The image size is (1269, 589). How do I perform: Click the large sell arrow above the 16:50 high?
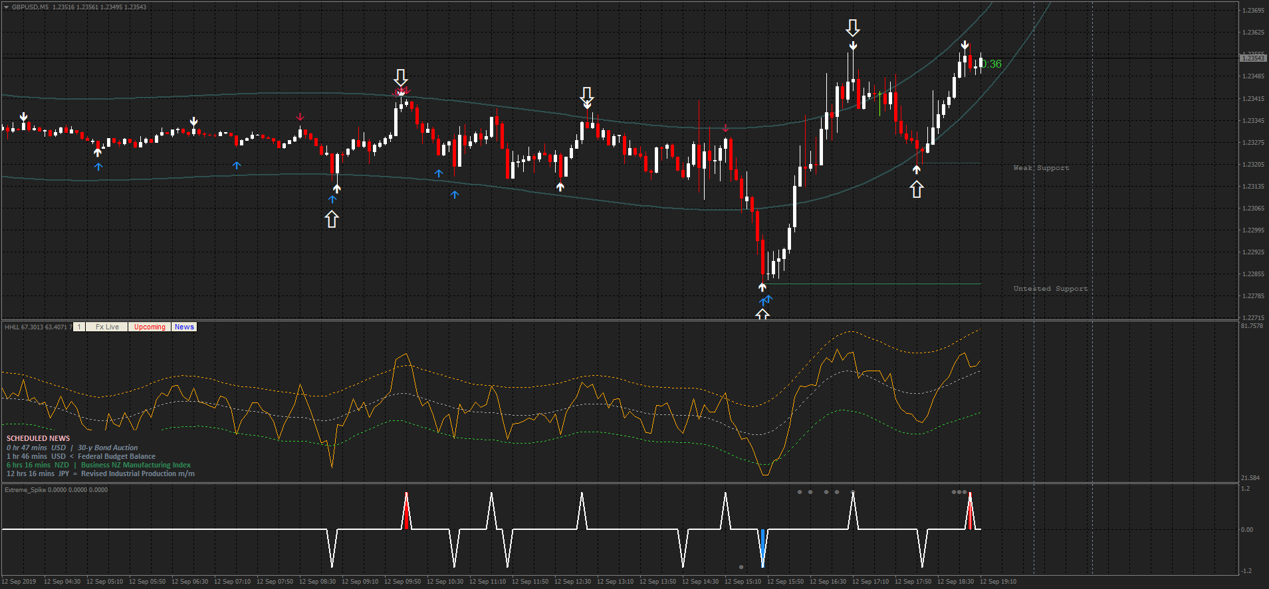coord(853,28)
